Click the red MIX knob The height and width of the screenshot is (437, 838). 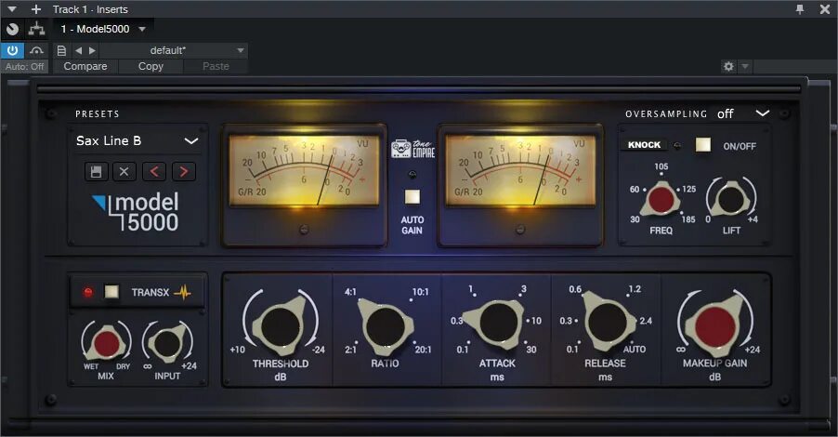[x=106, y=343]
